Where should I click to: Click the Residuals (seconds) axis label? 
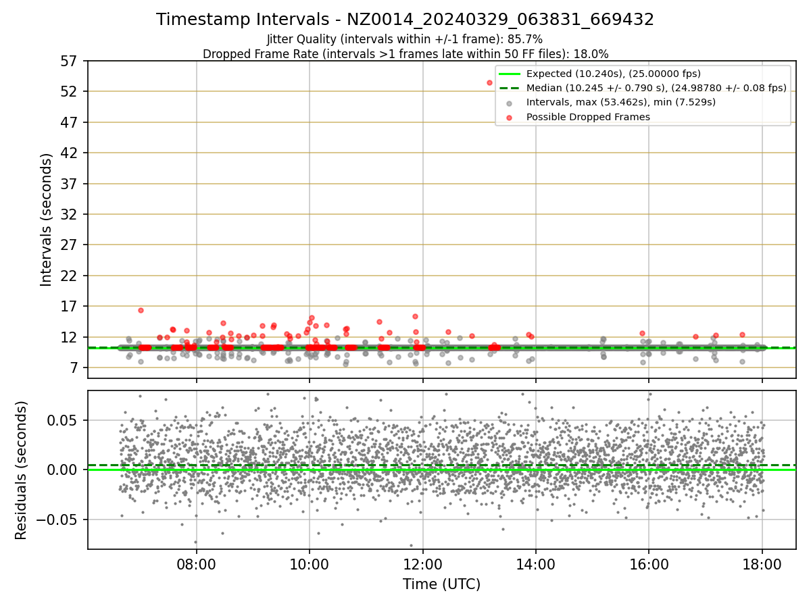point(22,470)
